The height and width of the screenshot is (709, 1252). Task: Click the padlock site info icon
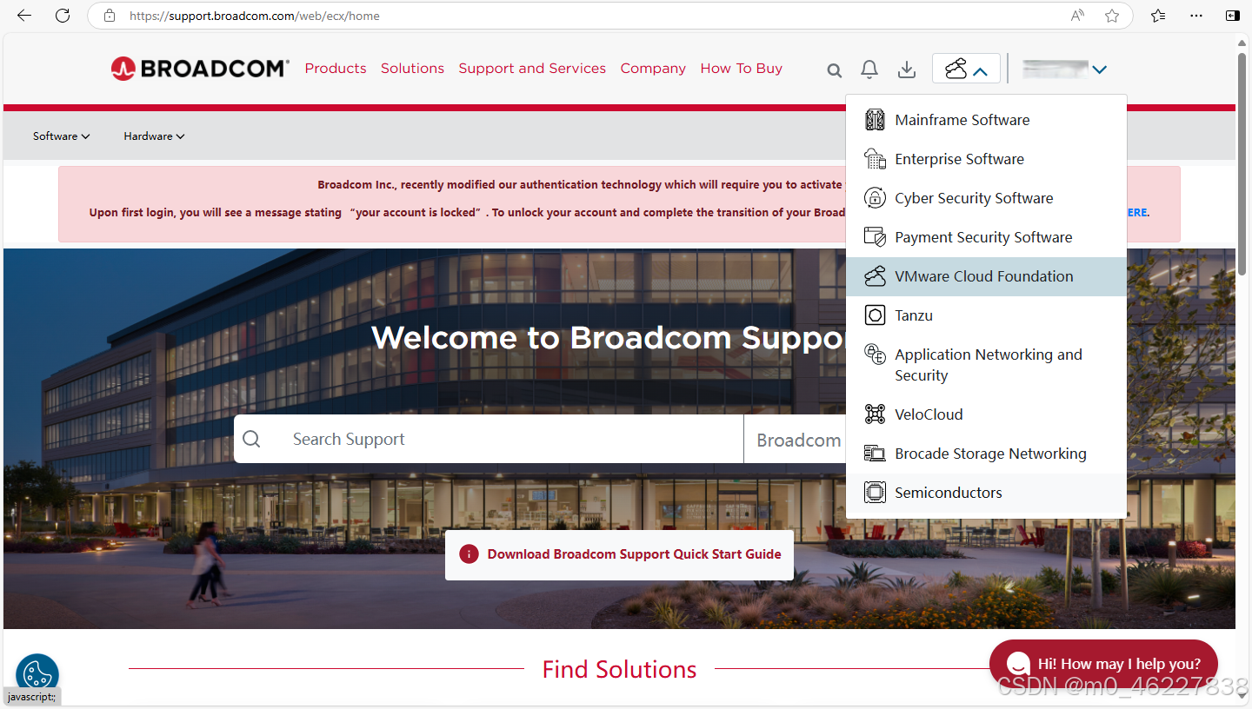[x=110, y=16]
